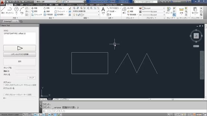Viewport: 207px width, 116px height.
Task: Select the Polyline (ポリライン) tool
Action: coord(10,10)
